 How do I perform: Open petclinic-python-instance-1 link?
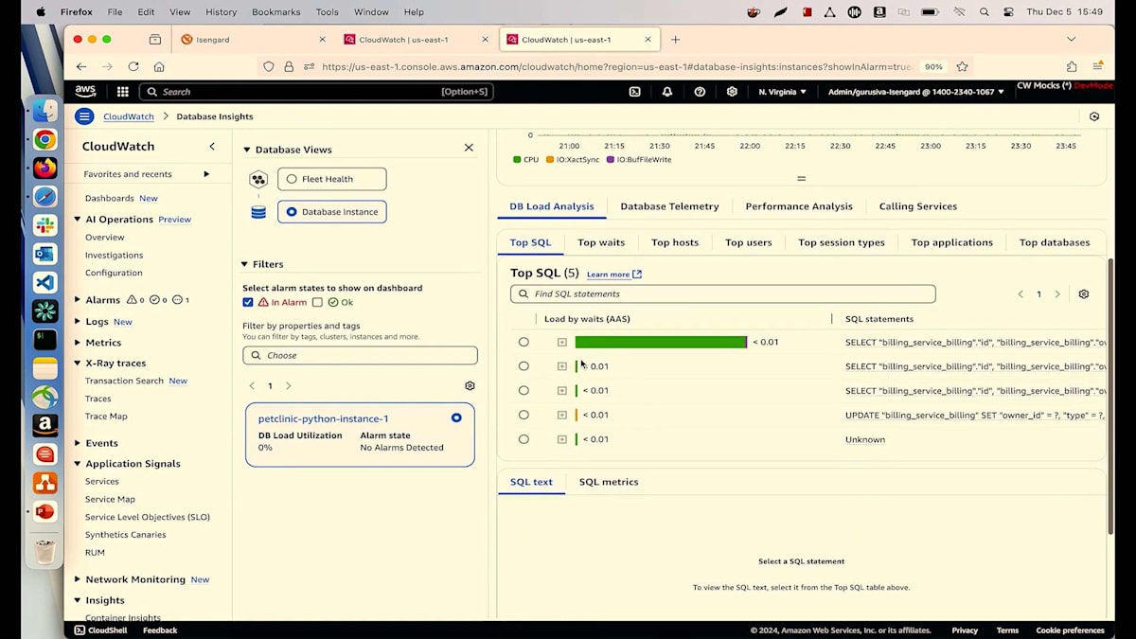click(x=323, y=418)
